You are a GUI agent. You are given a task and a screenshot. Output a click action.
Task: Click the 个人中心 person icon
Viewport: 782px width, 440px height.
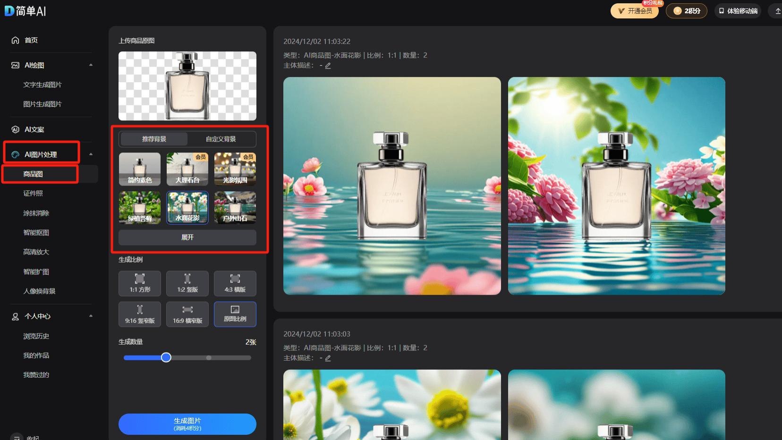tap(15, 316)
